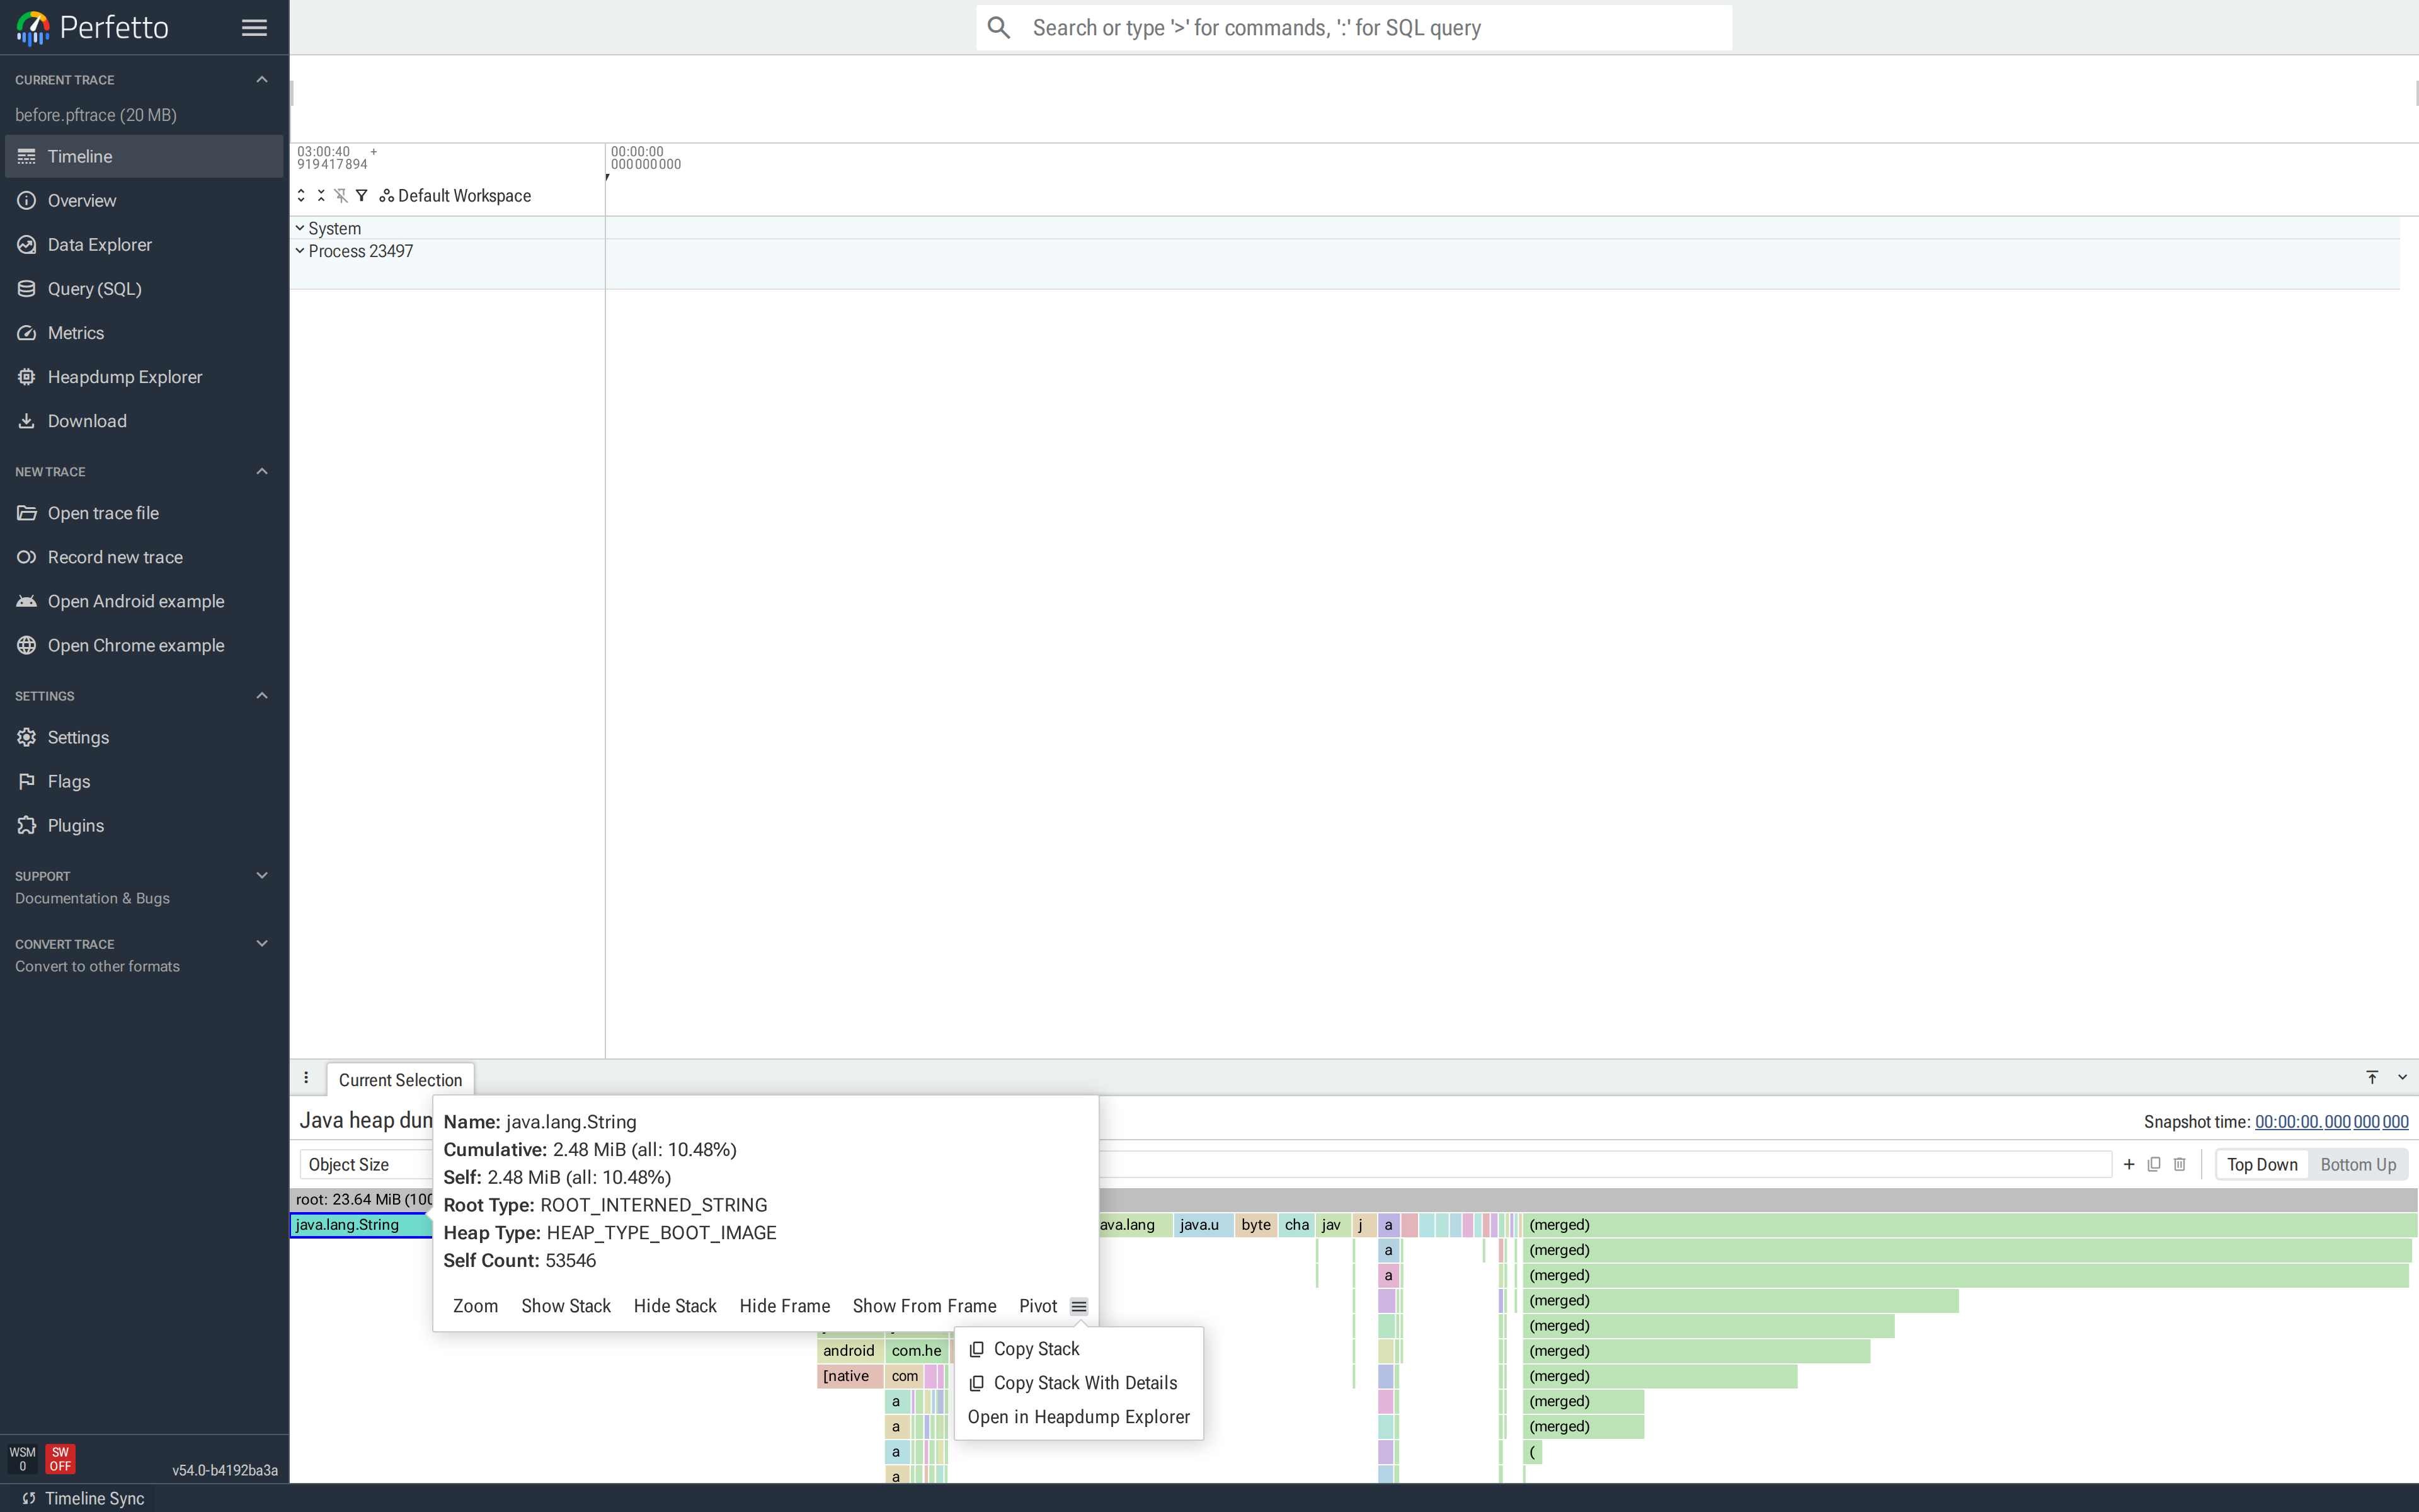This screenshot has height=1512, width=2419.
Task: Select the Current Selection tab
Action: coord(400,1079)
